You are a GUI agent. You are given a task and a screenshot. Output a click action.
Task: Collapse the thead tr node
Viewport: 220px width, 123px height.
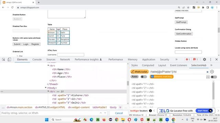(x=48, y=65)
